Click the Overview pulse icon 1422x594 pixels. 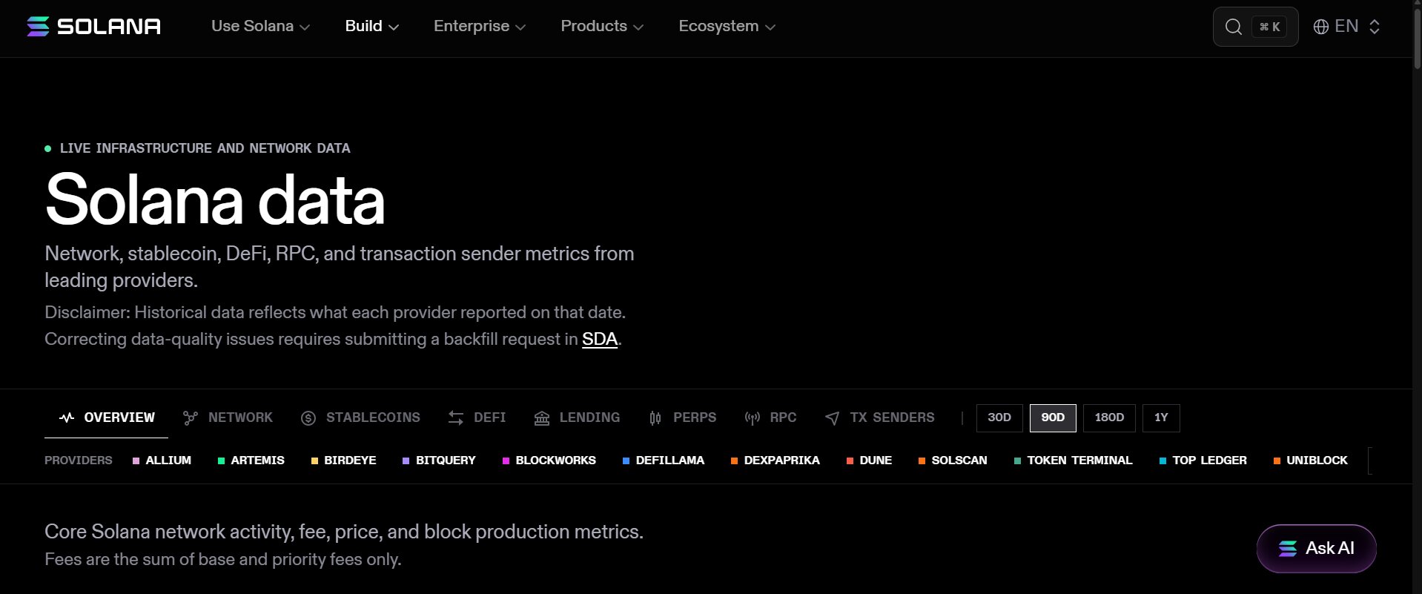tap(67, 418)
